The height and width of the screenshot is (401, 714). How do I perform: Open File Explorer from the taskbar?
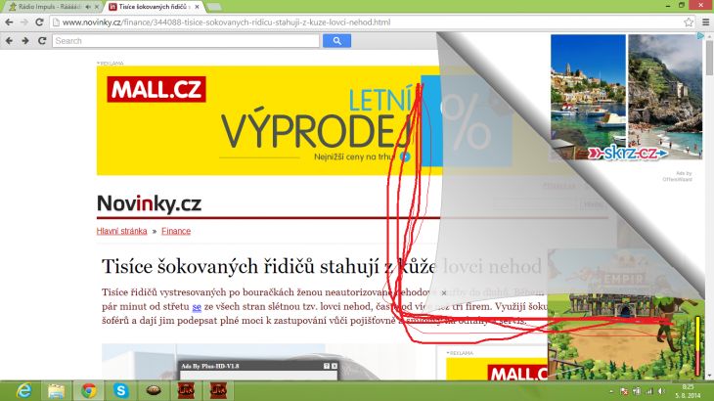pyautogui.click(x=57, y=390)
